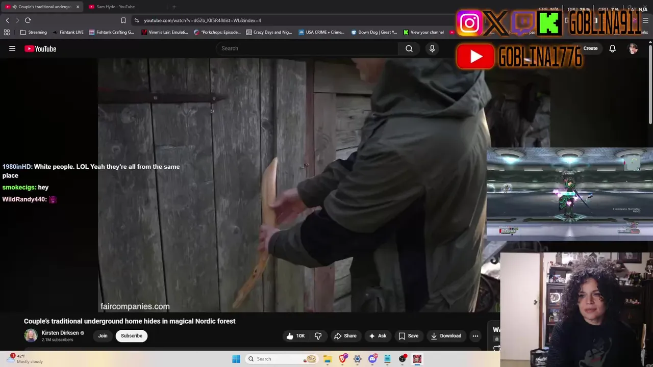Viewport: 653px width, 367px height.
Task: Open the USA CRIME bookmark
Action: pyautogui.click(x=322, y=32)
